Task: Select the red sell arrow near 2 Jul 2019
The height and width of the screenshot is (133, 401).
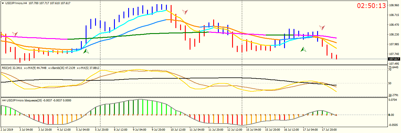Action: click(15, 34)
